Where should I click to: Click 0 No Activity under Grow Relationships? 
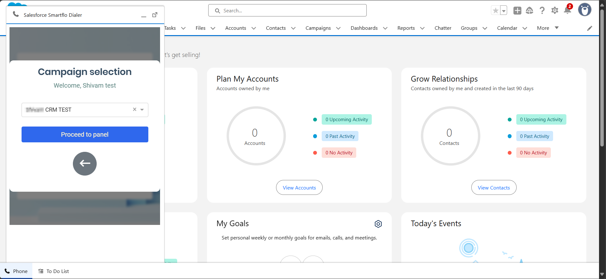pyautogui.click(x=533, y=152)
